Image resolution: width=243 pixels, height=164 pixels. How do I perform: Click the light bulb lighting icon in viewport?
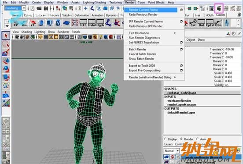(101, 37)
